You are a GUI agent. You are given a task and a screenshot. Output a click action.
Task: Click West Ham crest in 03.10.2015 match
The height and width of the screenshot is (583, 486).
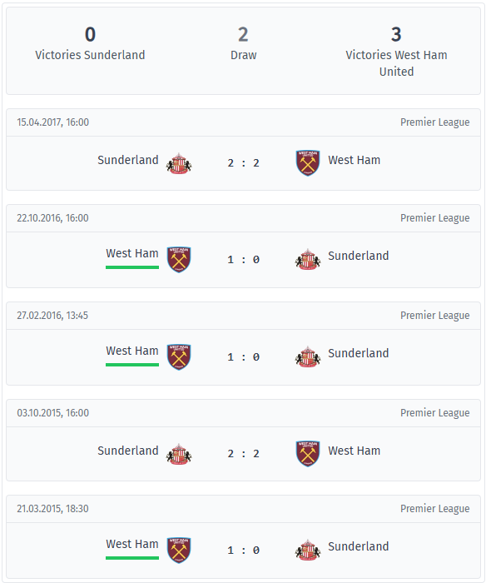click(x=308, y=454)
